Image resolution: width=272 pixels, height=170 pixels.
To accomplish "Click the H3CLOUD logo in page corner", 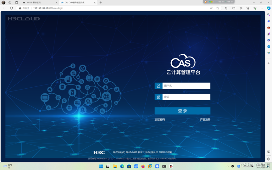I will (24, 19).
